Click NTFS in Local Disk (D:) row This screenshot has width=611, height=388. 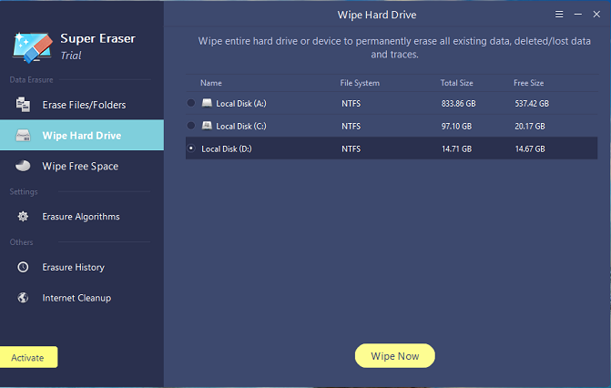[x=351, y=149]
